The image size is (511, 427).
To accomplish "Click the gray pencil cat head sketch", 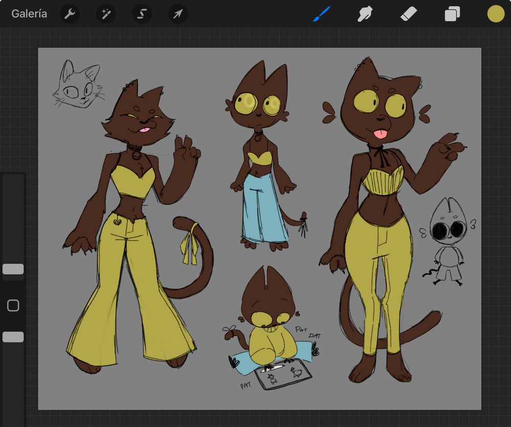I will pos(79,84).
